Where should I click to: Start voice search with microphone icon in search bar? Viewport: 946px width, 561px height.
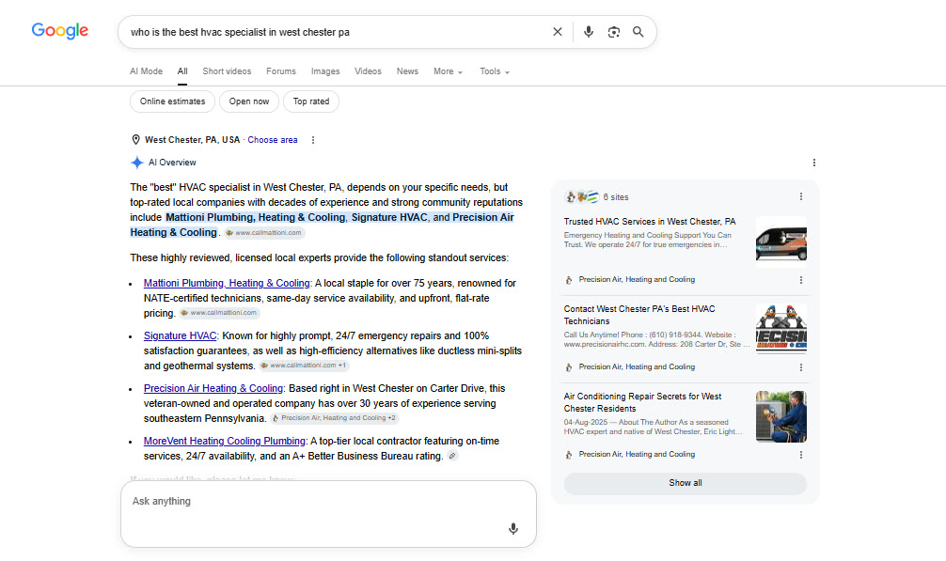[x=589, y=32]
